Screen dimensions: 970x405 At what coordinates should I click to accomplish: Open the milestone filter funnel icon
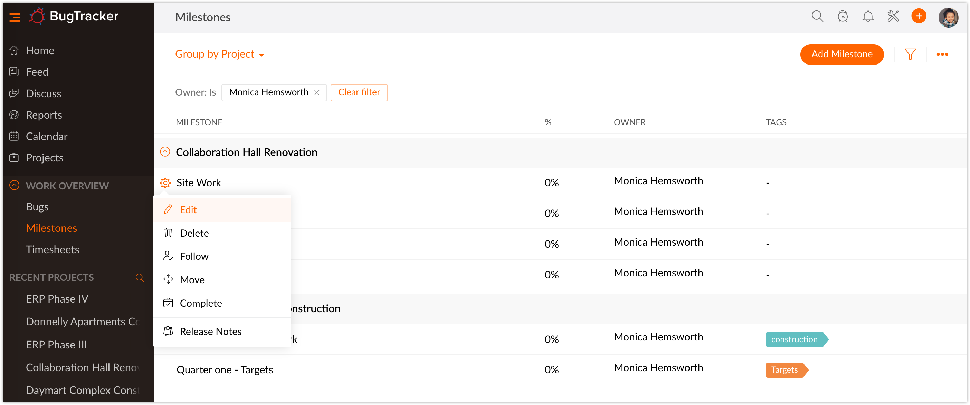coord(910,55)
